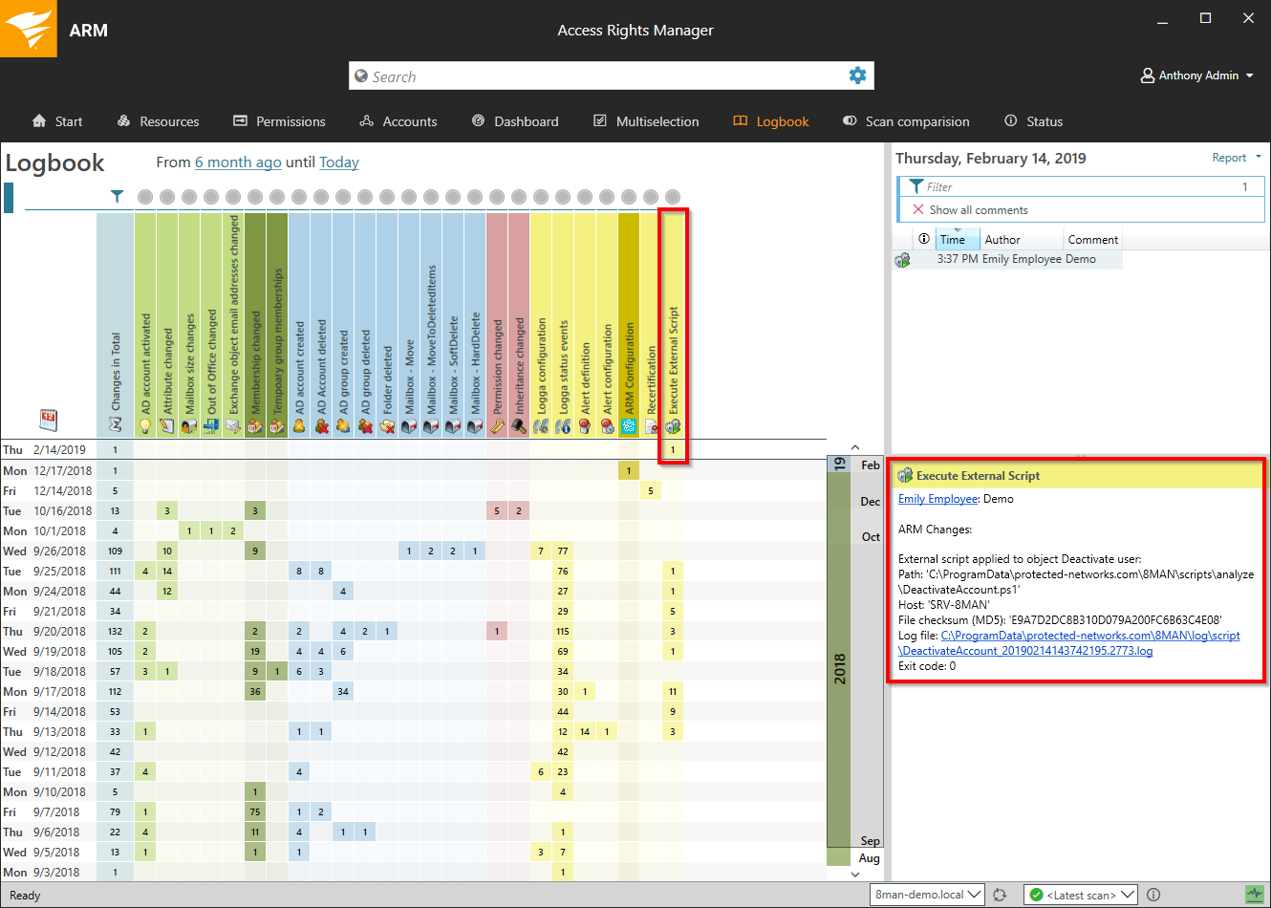
Task: Open the Anthony Admin user dropdown
Action: (1196, 76)
